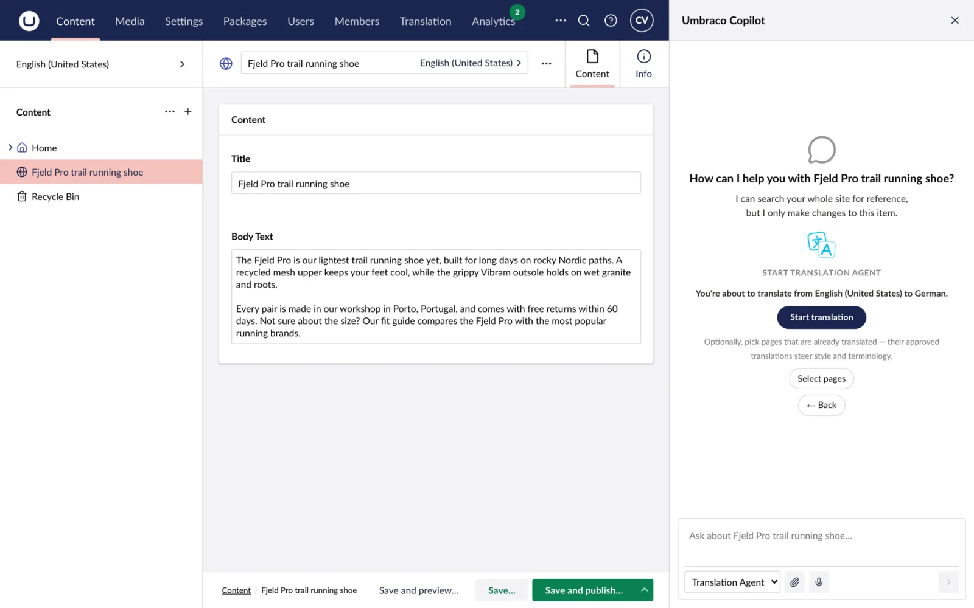Image resolution: width=974 pixels, height=608 pixels.
Task: Open the document variant language selector
Action: pos(471,63)
